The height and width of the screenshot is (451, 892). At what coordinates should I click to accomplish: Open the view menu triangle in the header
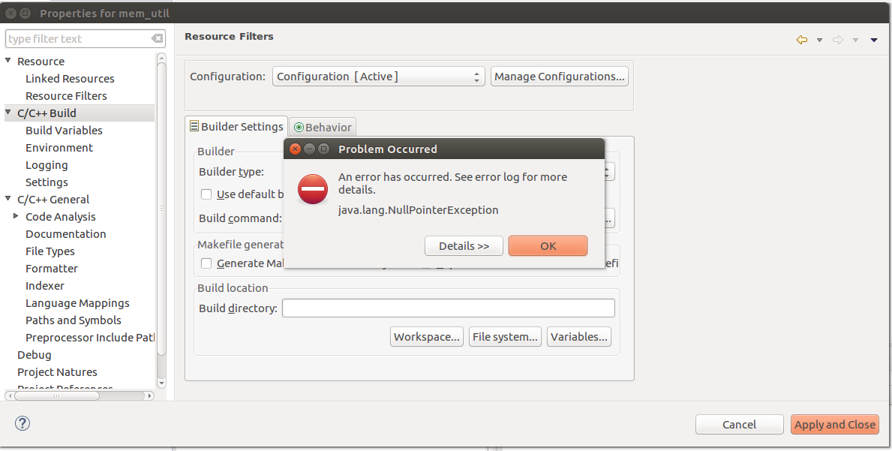pos(874,41)
